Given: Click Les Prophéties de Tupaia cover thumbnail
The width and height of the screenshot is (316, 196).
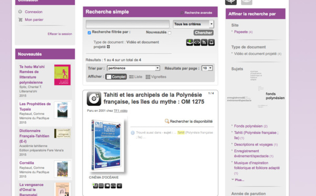Looking at the screenshot, I should [x=63, y=110].
